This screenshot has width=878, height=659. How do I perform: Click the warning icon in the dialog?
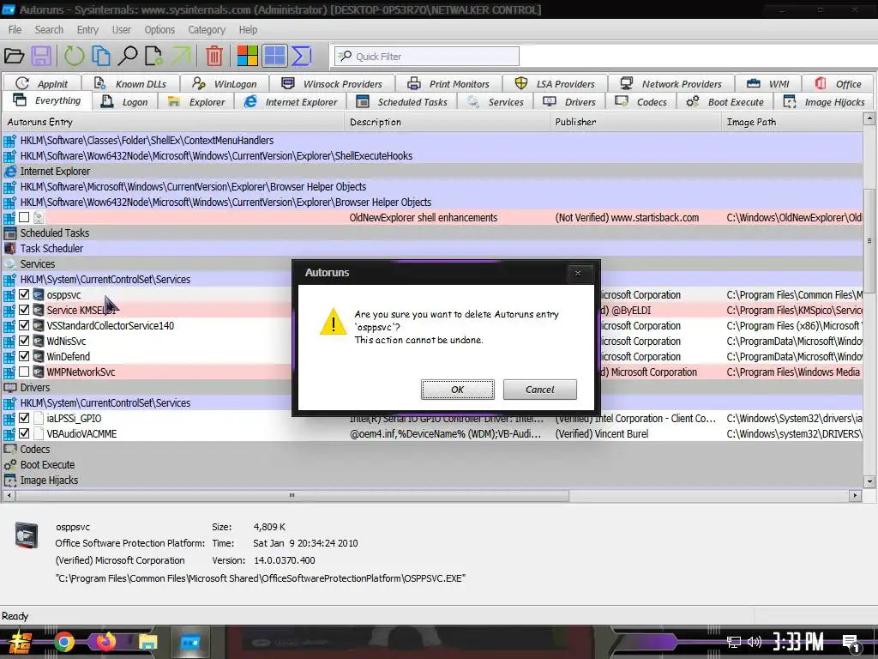[x=334, y=322]
